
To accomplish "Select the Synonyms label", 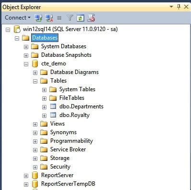I will (64, 132).
